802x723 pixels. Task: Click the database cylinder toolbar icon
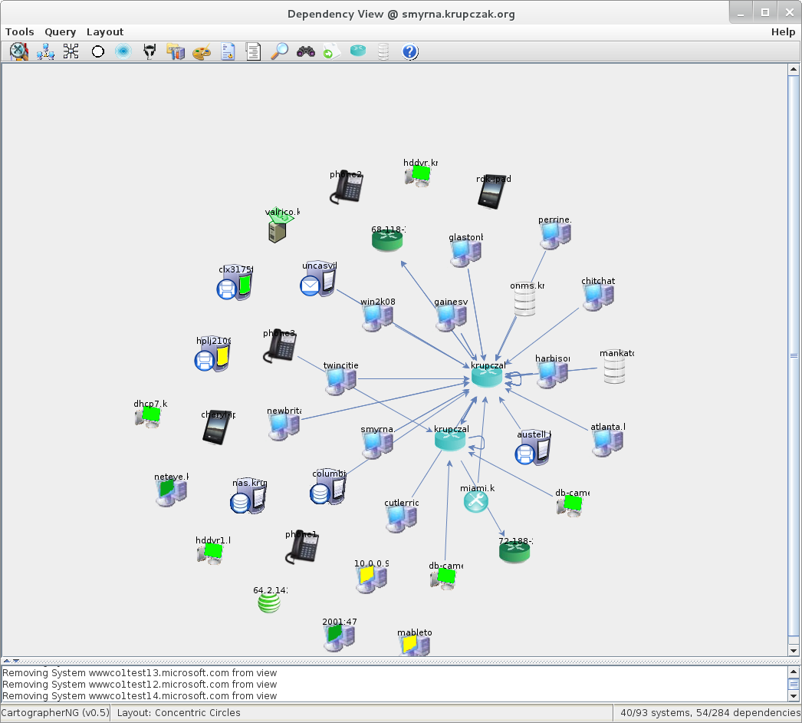(x=383, y=51)
